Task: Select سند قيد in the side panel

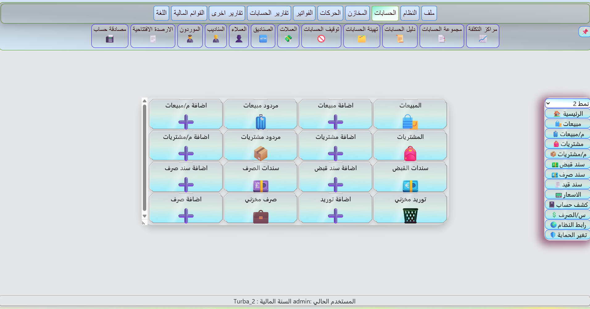Action: [x=567, y=185]
